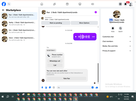The width and height of the screenshot is (136, 101).
Task: Open the Facebook logo home link
Action: click(4, 4)
